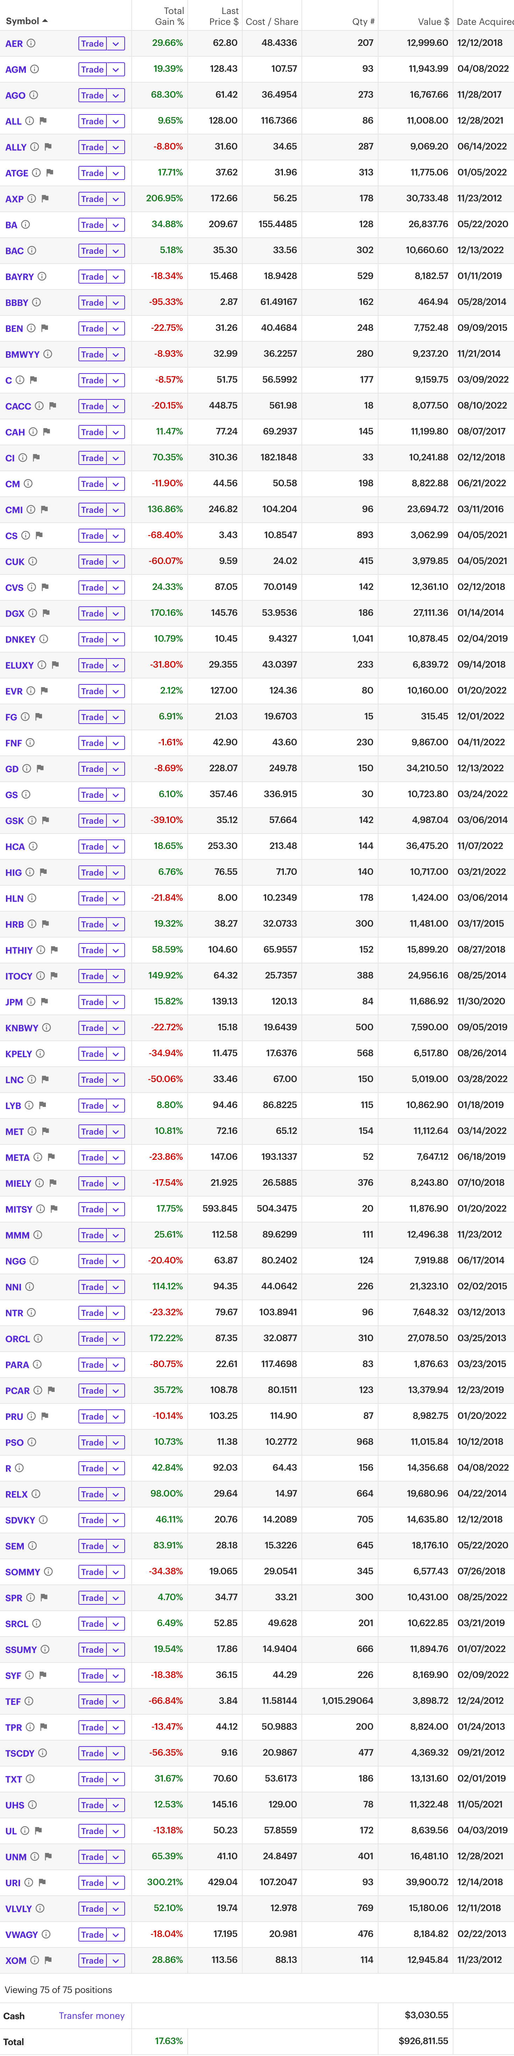Click the flag icon beside AXP
This screenshot has height=2056, width=514.
(45, 199)
